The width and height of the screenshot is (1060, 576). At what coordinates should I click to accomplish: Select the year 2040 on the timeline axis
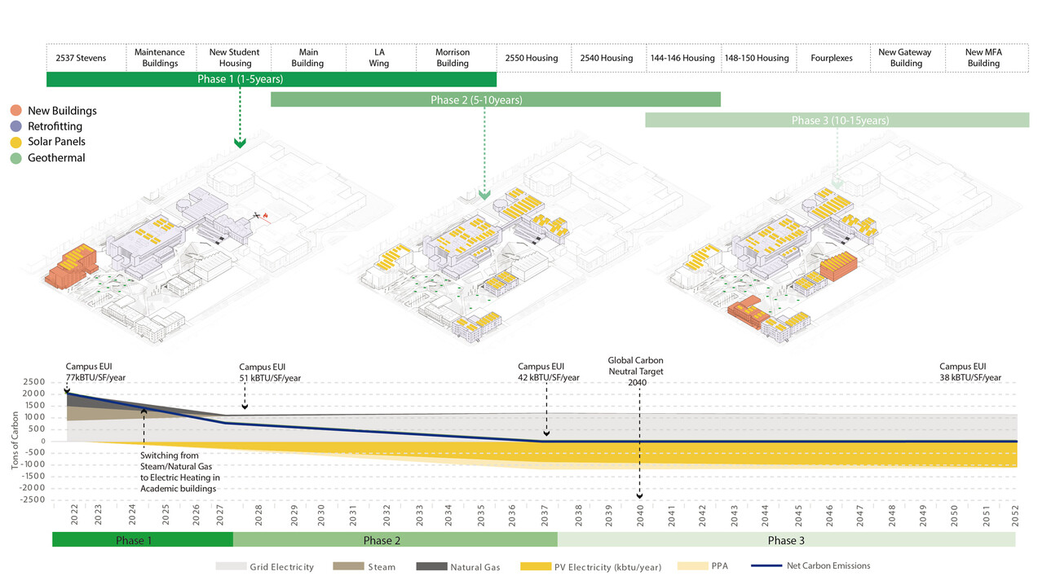click(639, 517)
